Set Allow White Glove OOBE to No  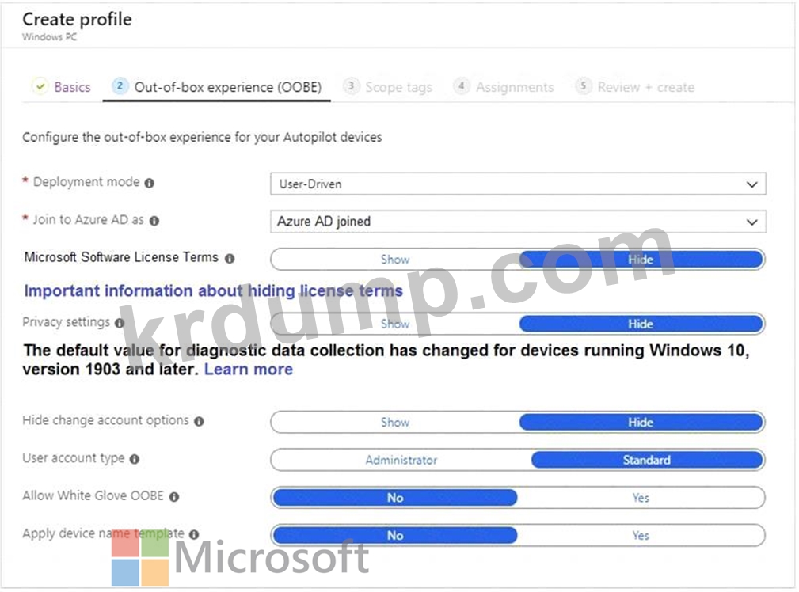(395, 498)
